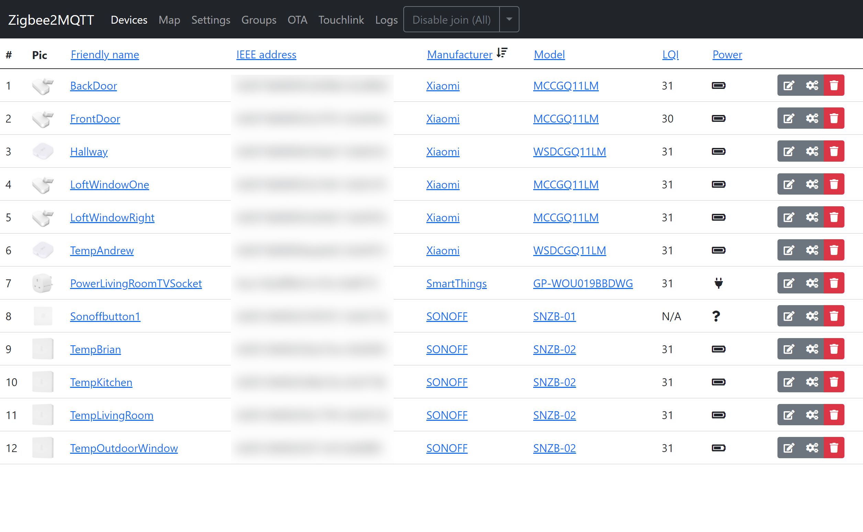Screen dimensions: 863x532
Task: Delete the Hallway device with trash icon
Action: [834, 151]
